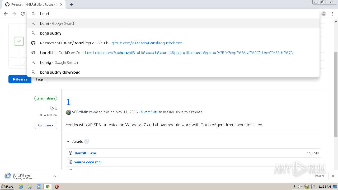338x190 pixels.
Task: Click into the address bar containing bonzi
Action: coord(173,14)
